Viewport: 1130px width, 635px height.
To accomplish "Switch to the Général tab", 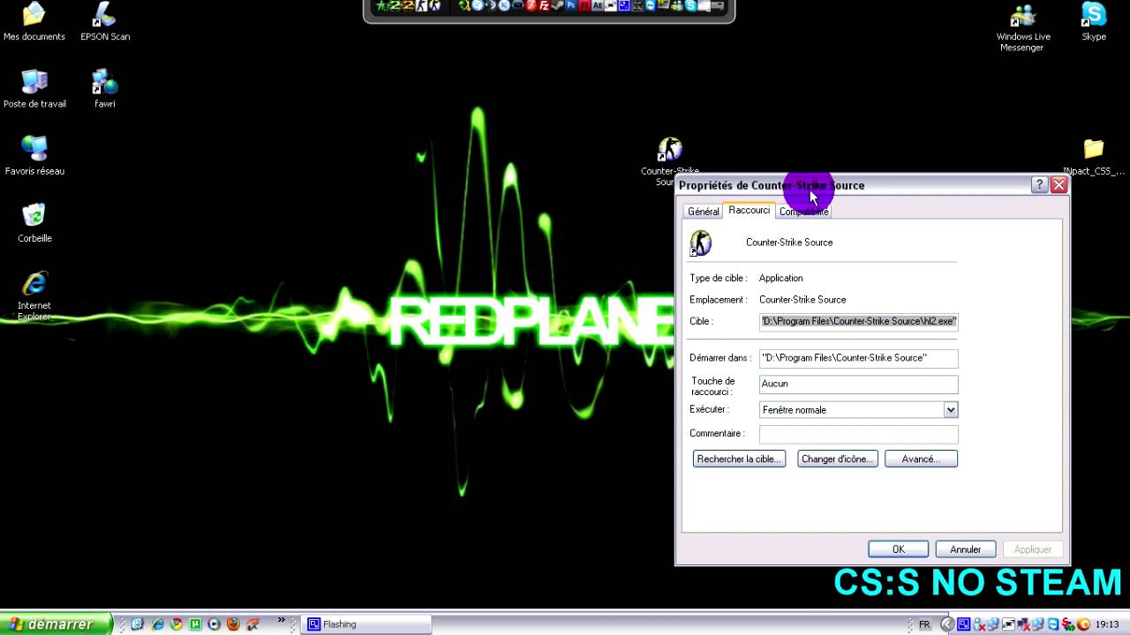I will [x=704, y=212].
